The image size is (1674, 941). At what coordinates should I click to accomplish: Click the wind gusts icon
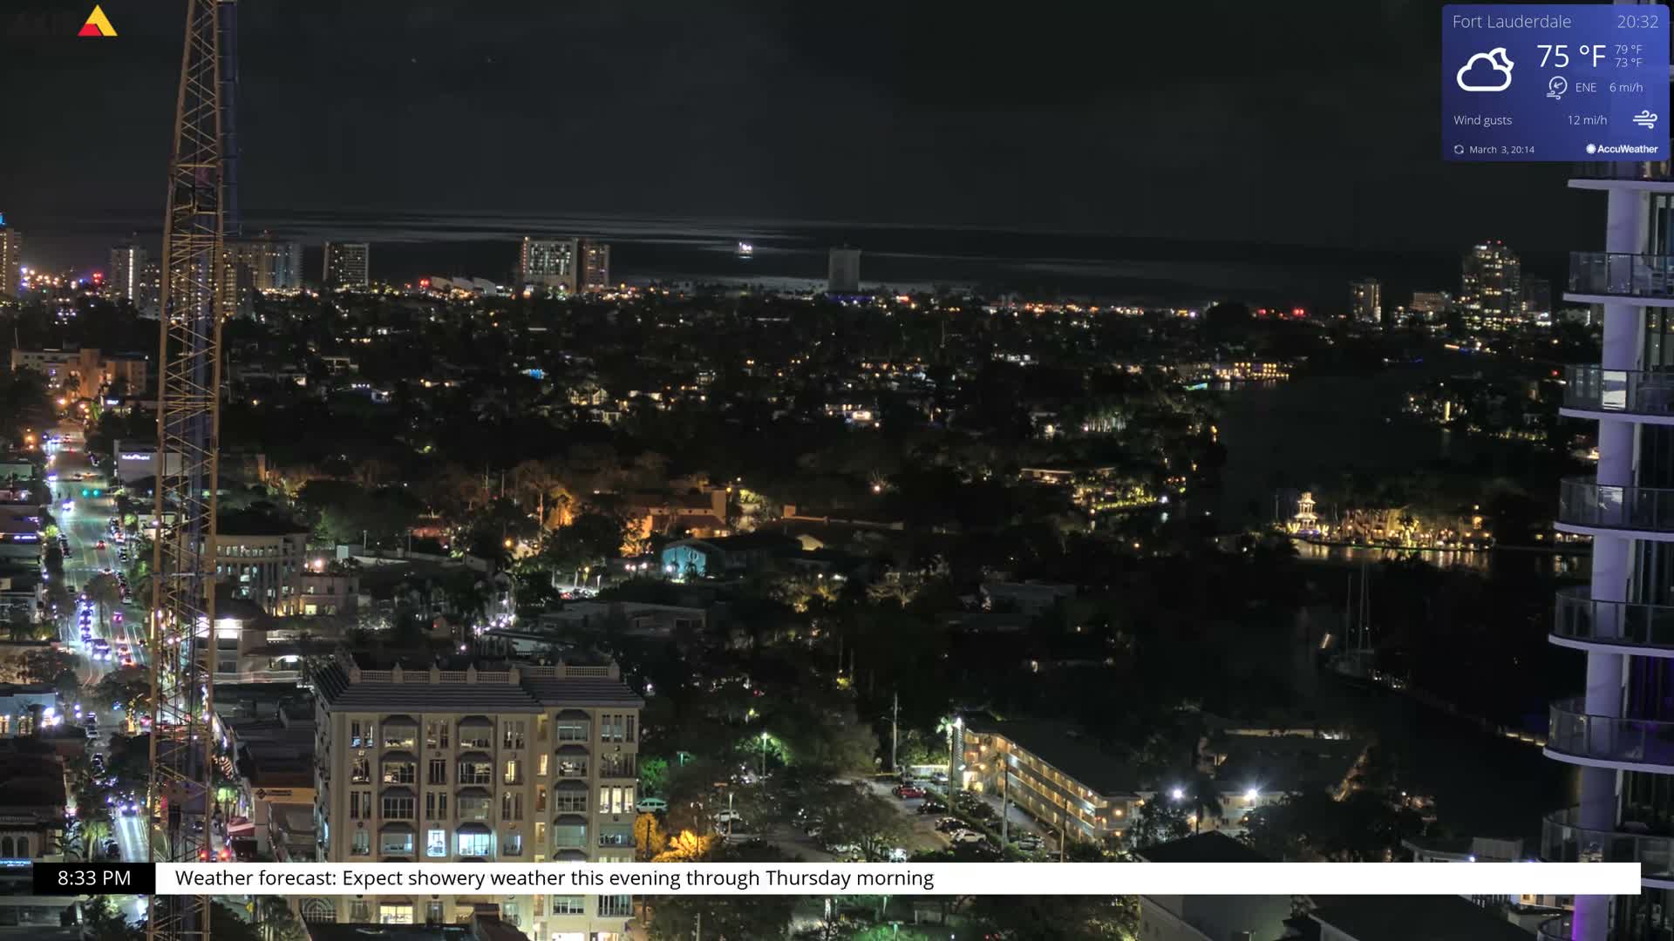pyautogui.click(x=1644, y=119)
